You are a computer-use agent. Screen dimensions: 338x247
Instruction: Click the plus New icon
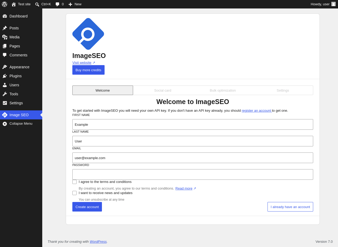coord(70,4)
